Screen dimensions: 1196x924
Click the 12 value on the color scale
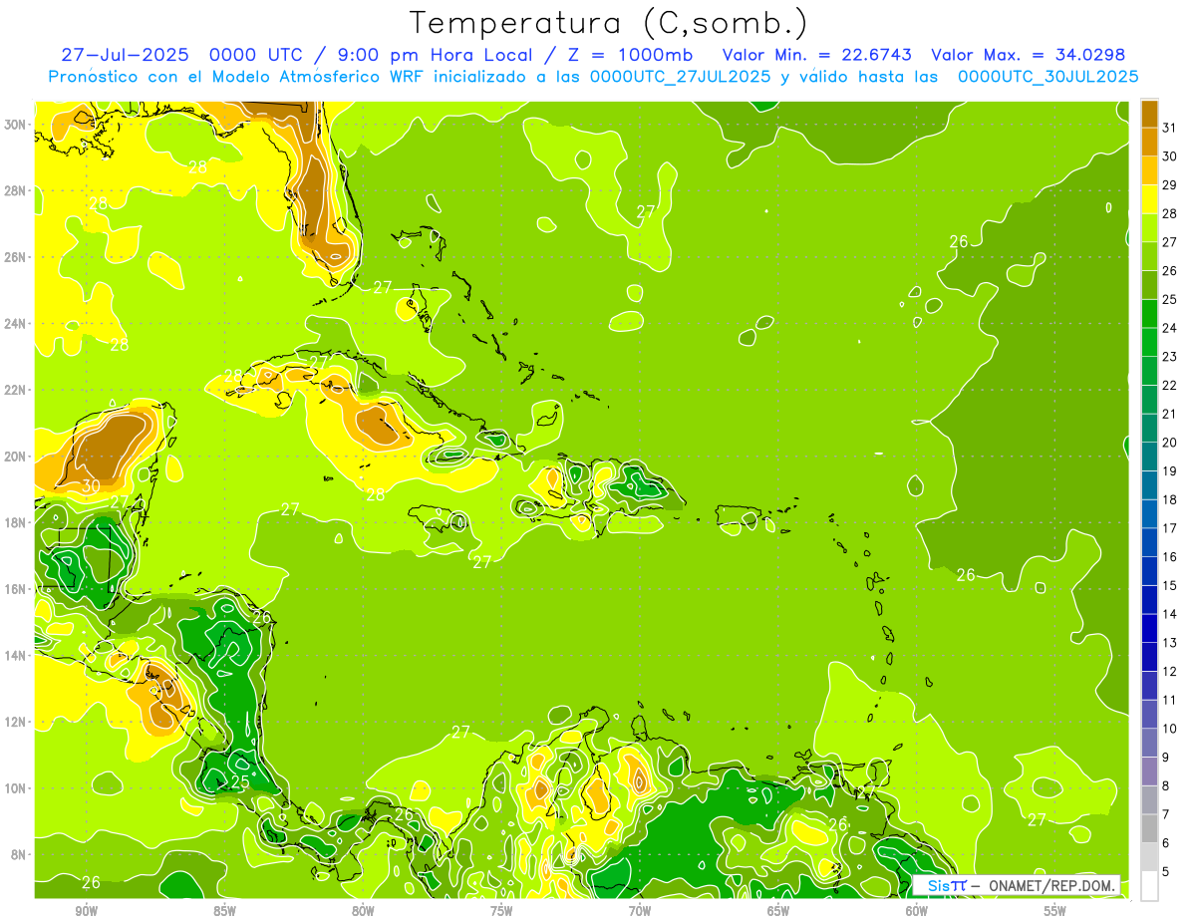tap(1169, 672)
